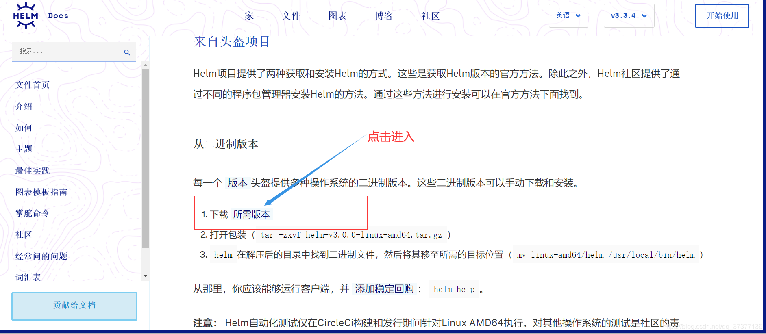Click the tar -zxvf command code
The height and width of the screenshot is (334, 766).
(351, 235)
